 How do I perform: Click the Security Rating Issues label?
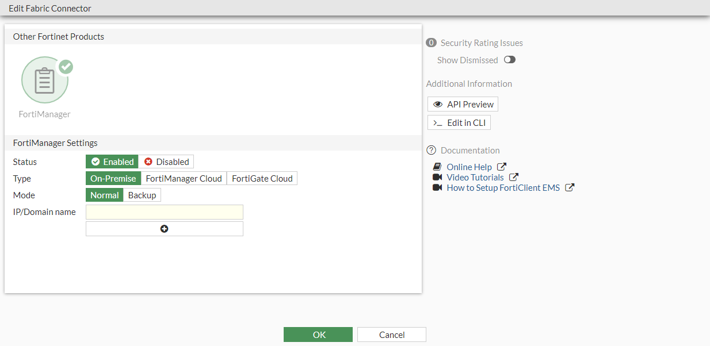482,43
